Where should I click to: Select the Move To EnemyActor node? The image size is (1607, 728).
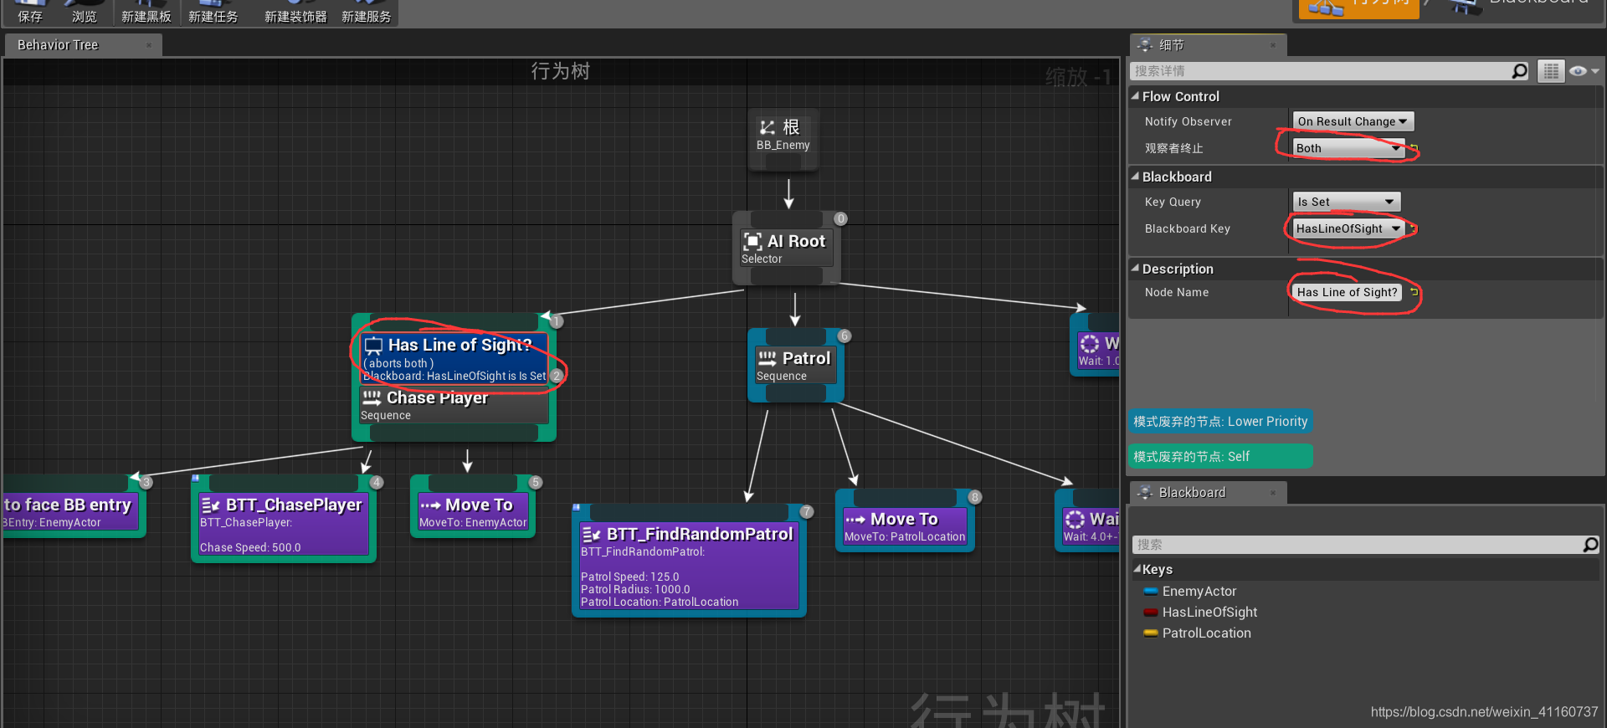[x=473, y=507]
